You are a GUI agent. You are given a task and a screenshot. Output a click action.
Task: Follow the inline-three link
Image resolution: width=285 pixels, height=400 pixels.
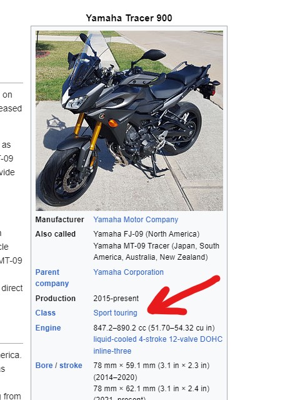click(x=112, y=351)
